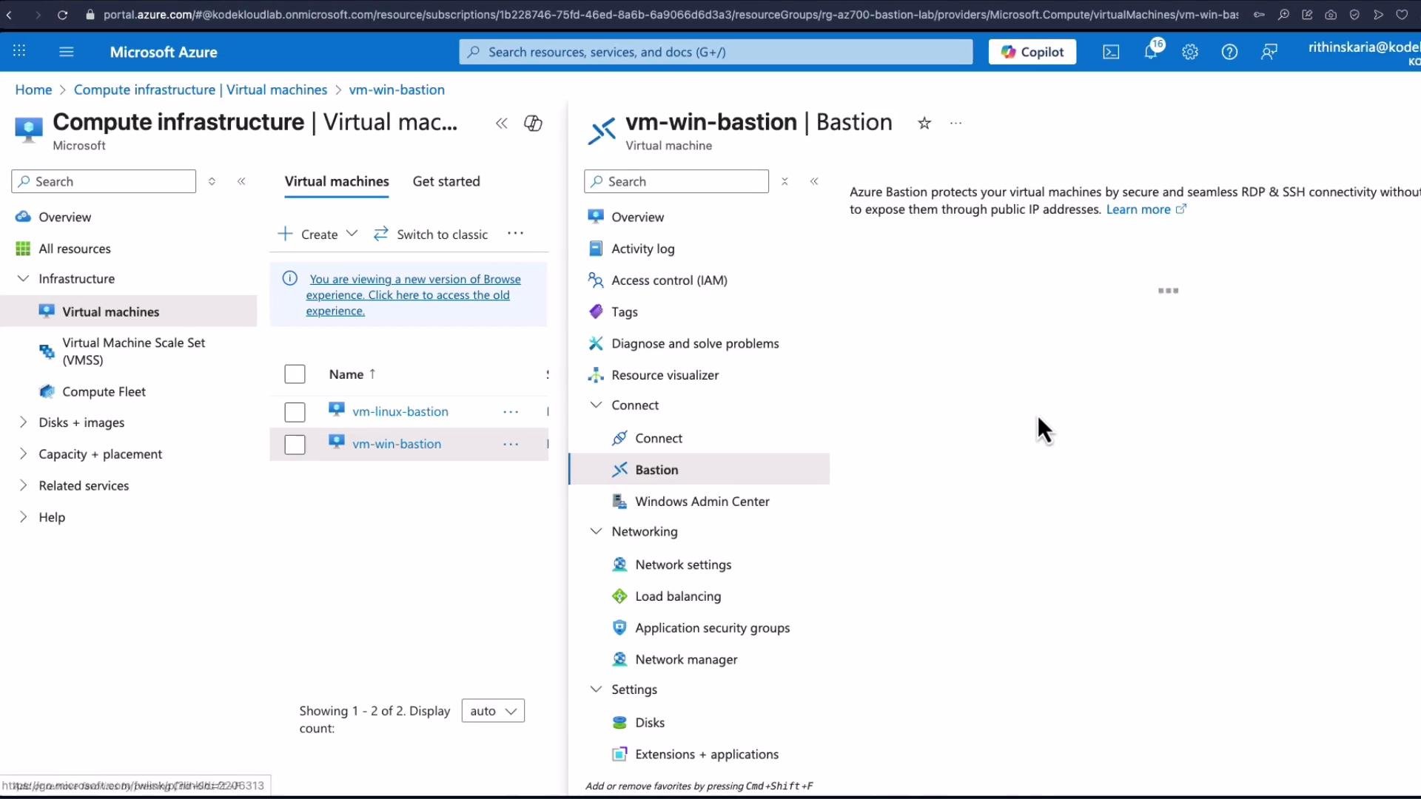Collapse the vm-win-bastion resource menu
The width and height of the screenshot is (1421, 799).
pos(814,181)
